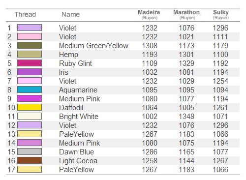Click the olive green swatch for thread 3
Image resolution: width=246 pixels, height=180 pixels.
[30, 45]
